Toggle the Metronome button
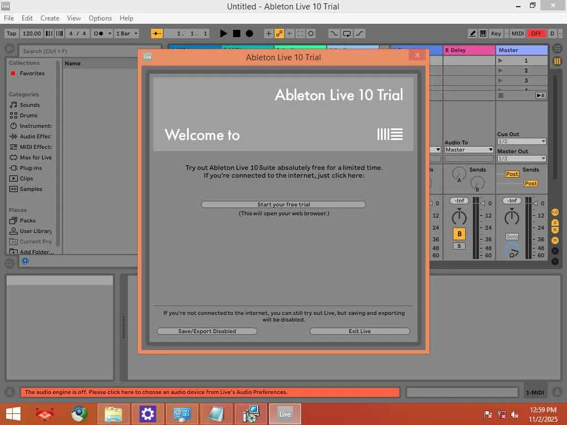Viewport: 567px width, 425px height. [x=98, y=34]
